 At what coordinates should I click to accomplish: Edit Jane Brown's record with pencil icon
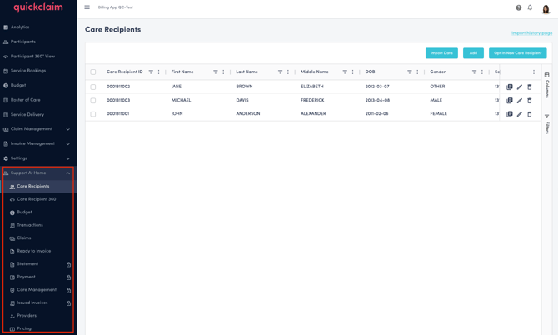[x=520, y=87]
